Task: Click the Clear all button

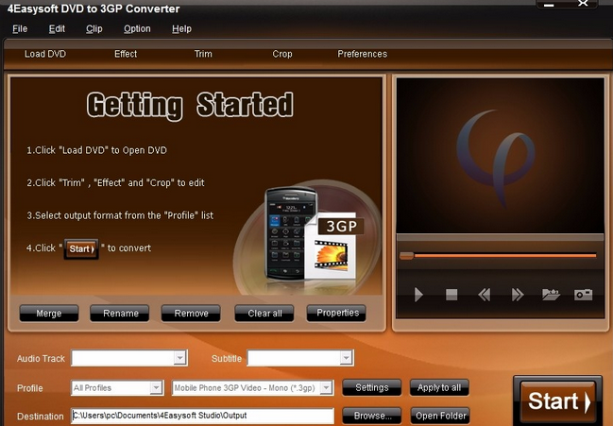Action: point(264,314)
